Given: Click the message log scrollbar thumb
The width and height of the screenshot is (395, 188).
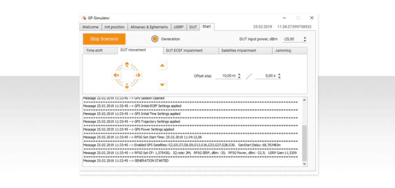Looking at the screenshot, I should [x=304, y=143].
